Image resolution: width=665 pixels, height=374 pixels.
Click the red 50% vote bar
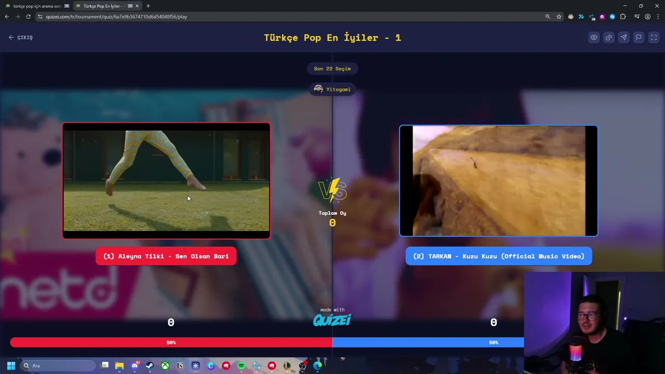(x=171, y=342)
